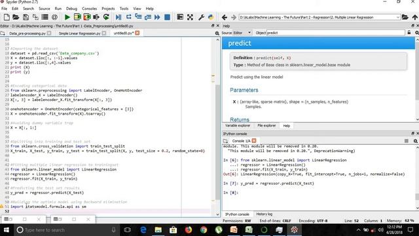This screenshot has height=236, width=419.
Task: Select the IPython console bottom tab
Action: [237, 214]
